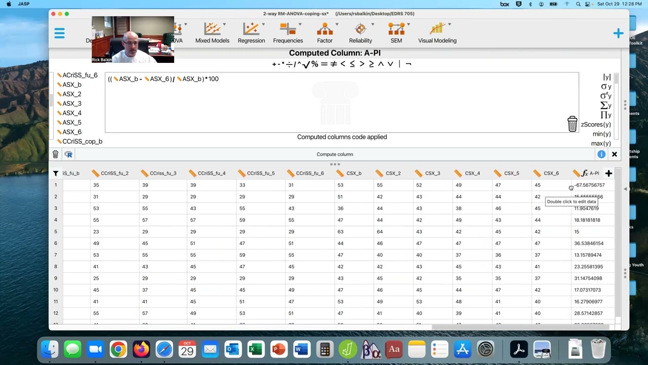Choose the min(y) function
Screen dimensions: 648x365
pyautogui.click(x=602, y=134)
